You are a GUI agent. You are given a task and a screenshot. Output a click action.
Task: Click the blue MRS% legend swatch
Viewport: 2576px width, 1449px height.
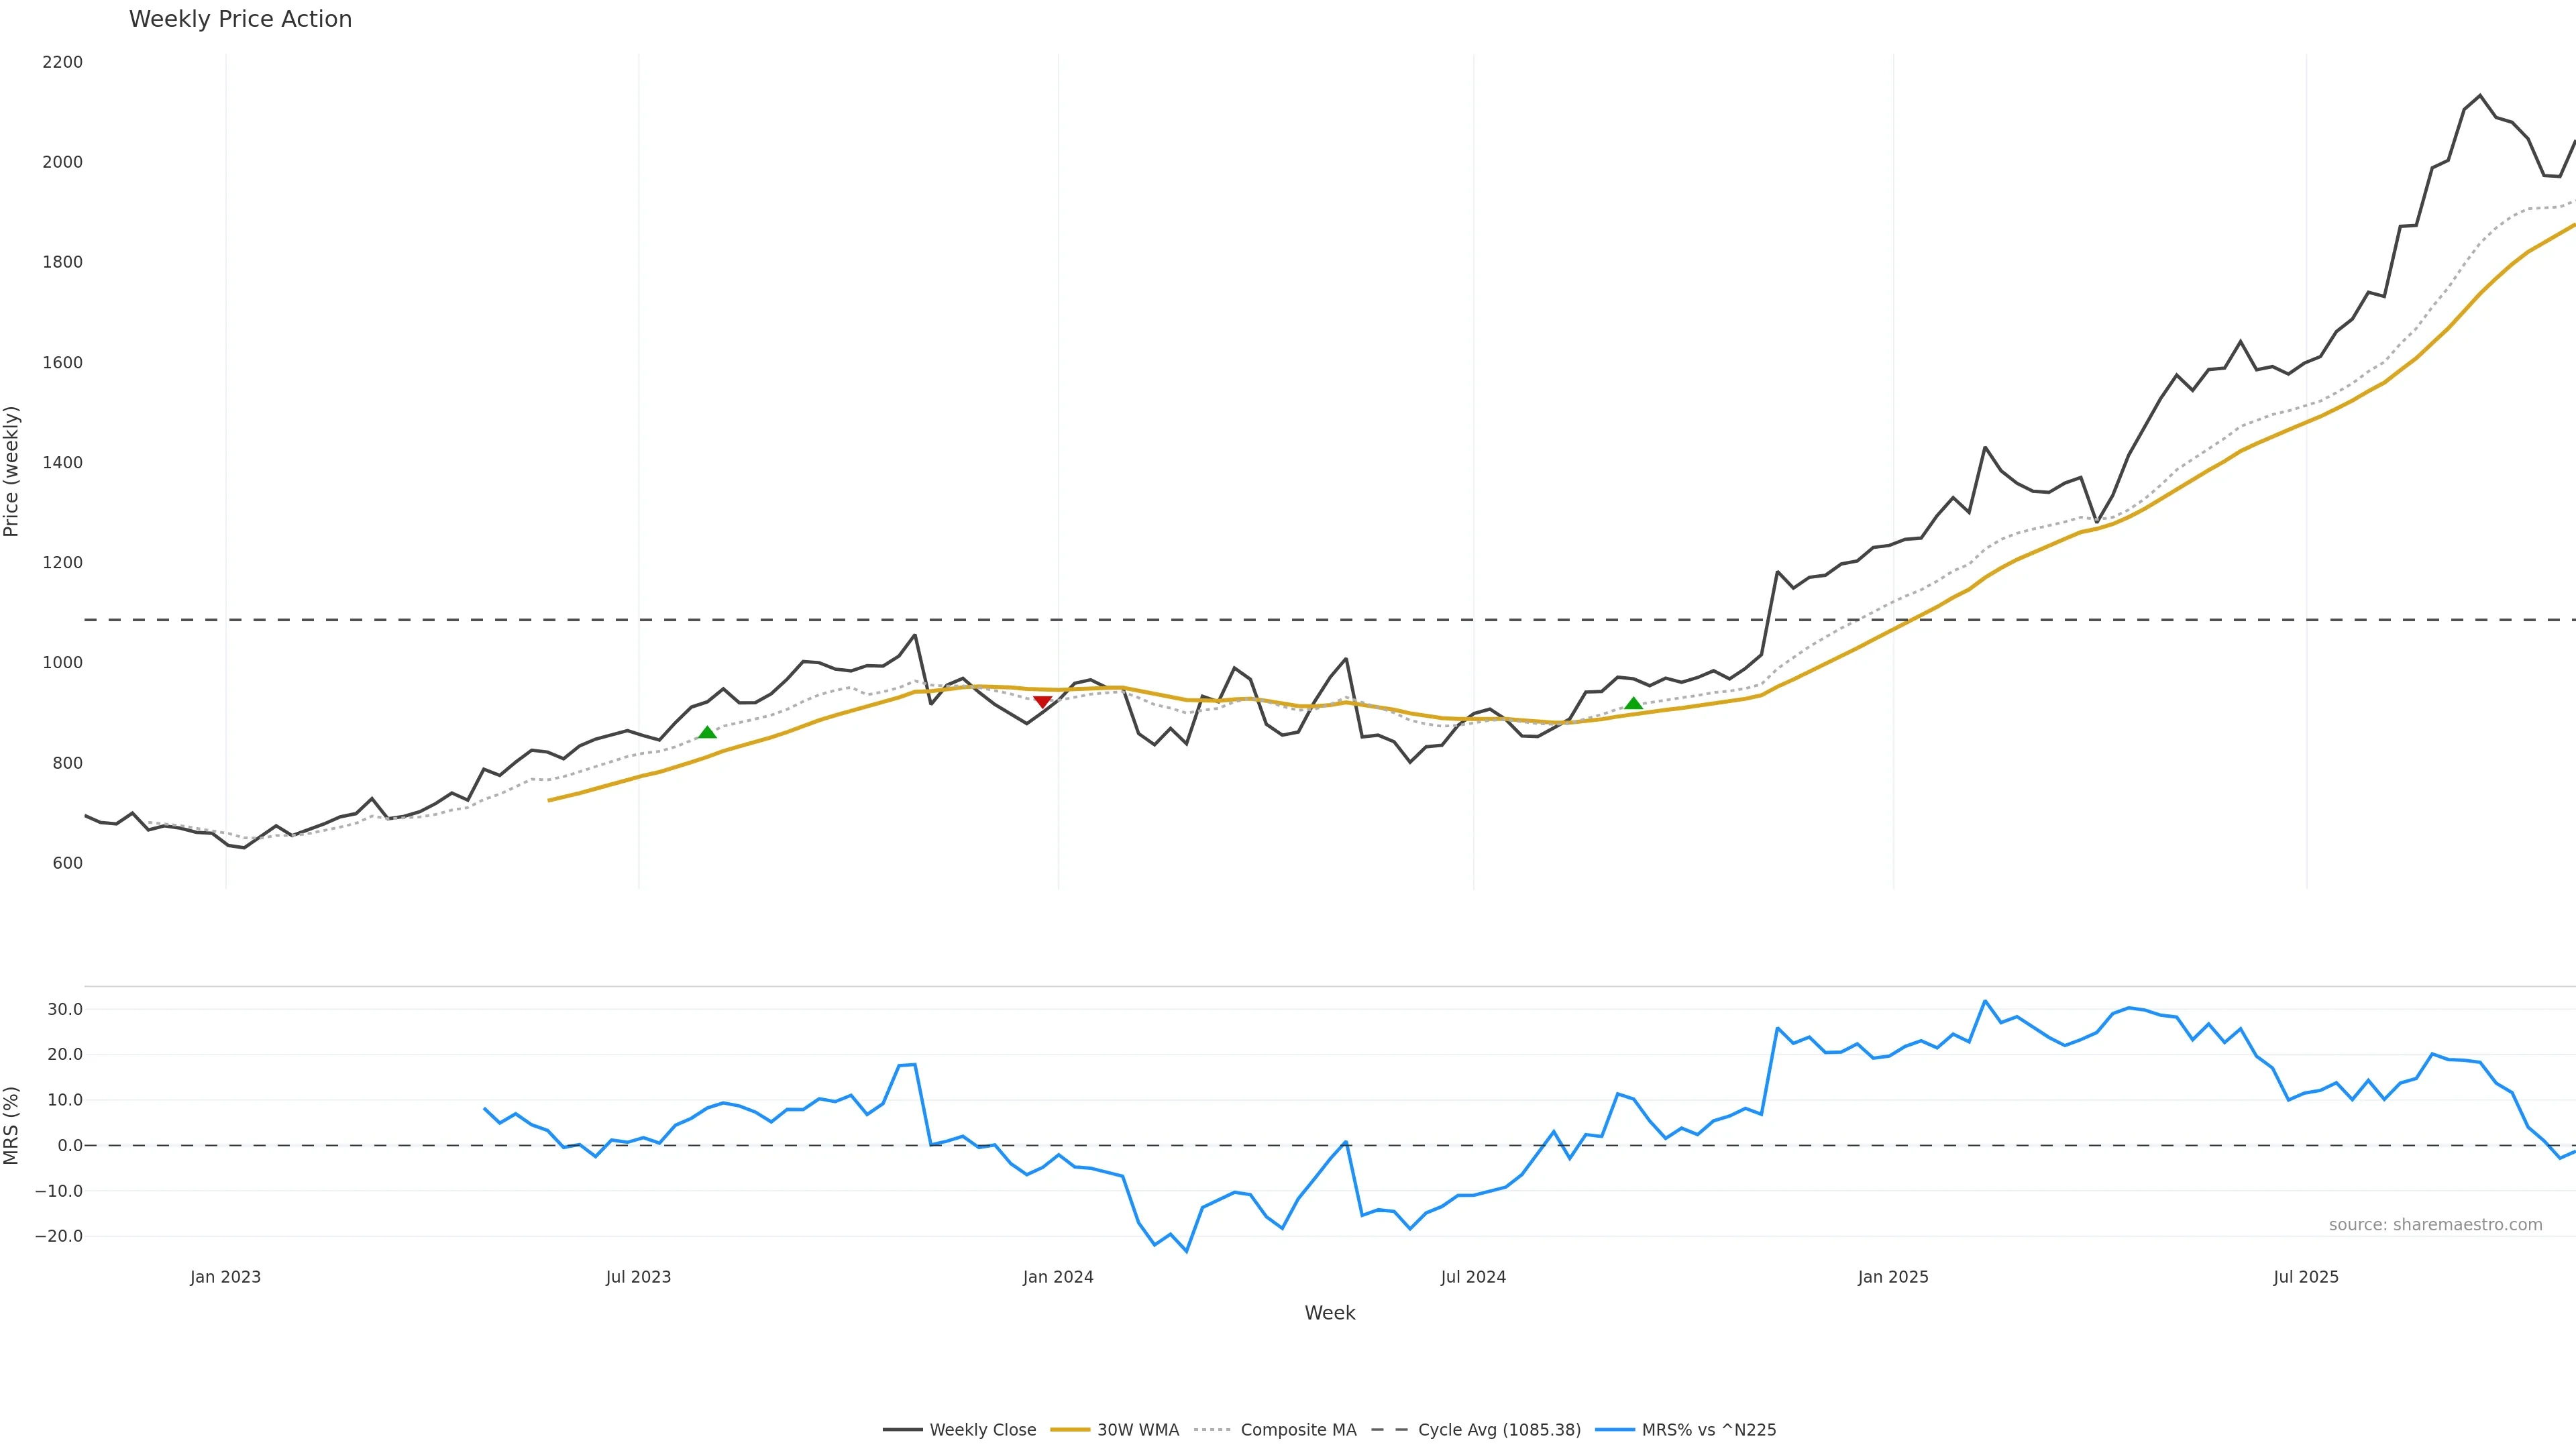pyautogui.click(x=1614, y=1430)
